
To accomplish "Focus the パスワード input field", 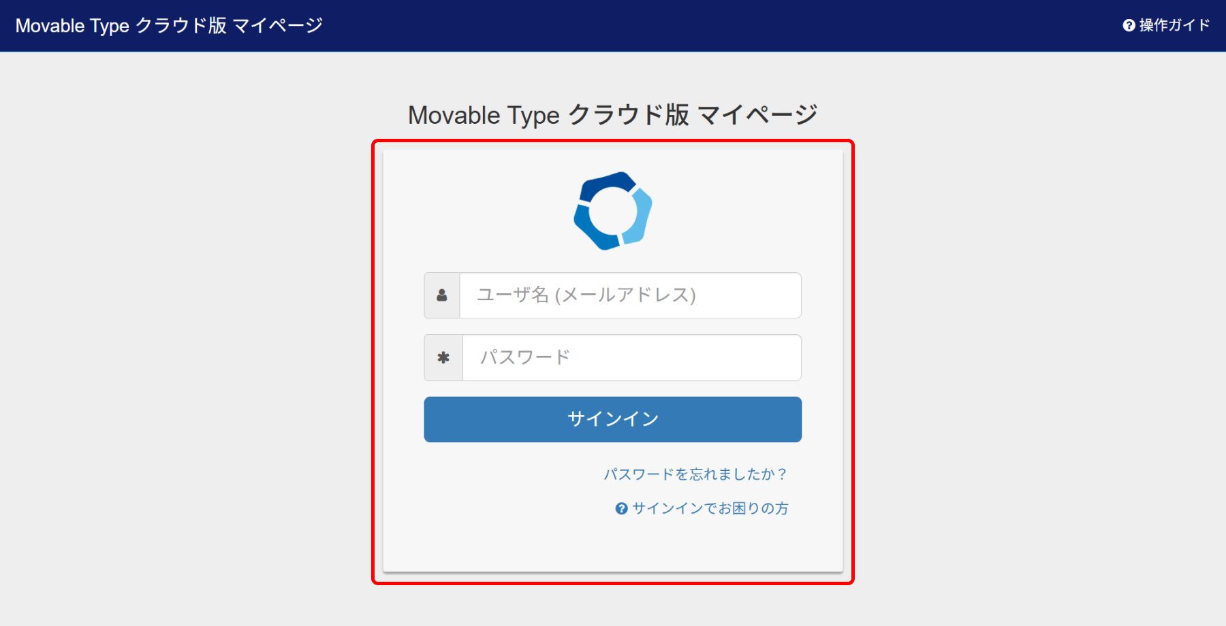I will pos(631,358).
